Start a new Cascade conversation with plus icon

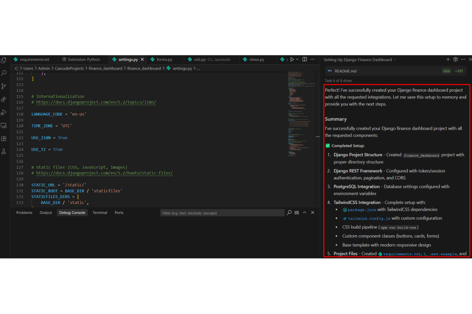click(448, 59)
